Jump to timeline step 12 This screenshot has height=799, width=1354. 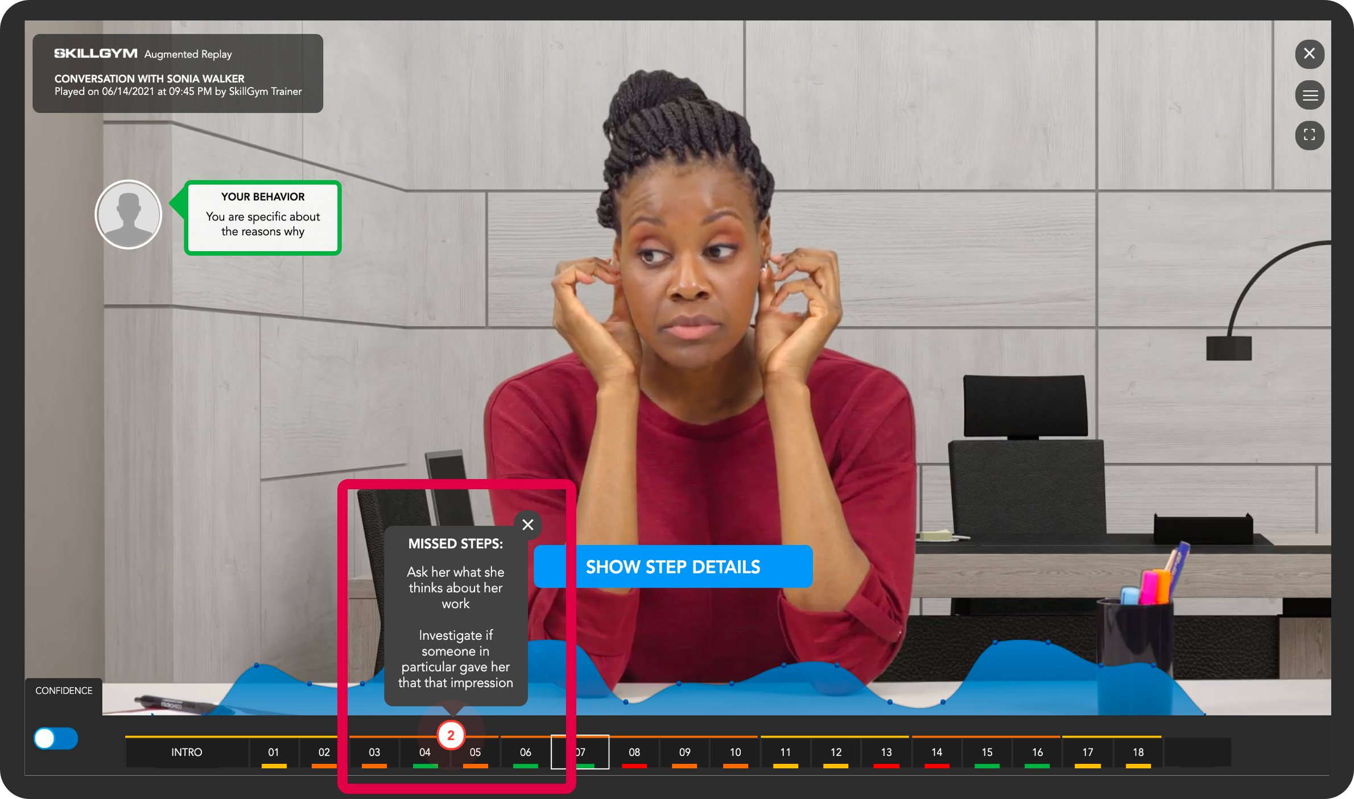tap(836, 752)
